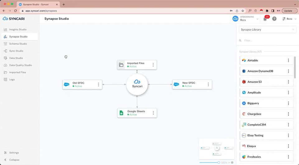Click the central Syncari hub node
This screenshot has height=165, width=299.
point(137,84)
